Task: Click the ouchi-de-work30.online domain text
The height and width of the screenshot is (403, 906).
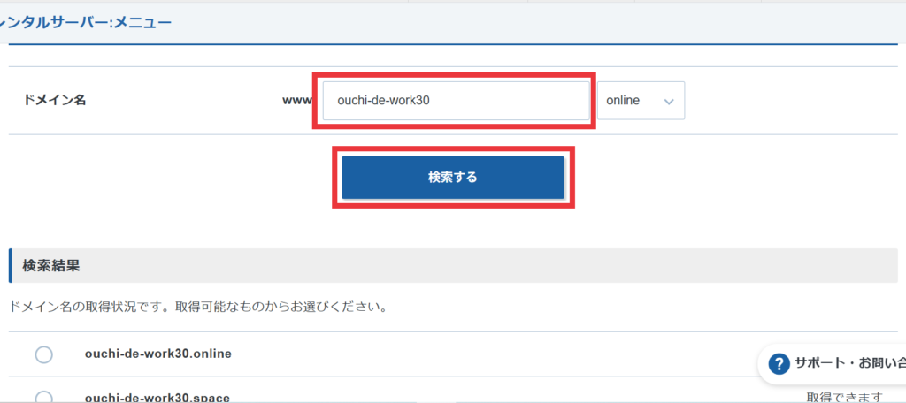Action: [158, 354]
